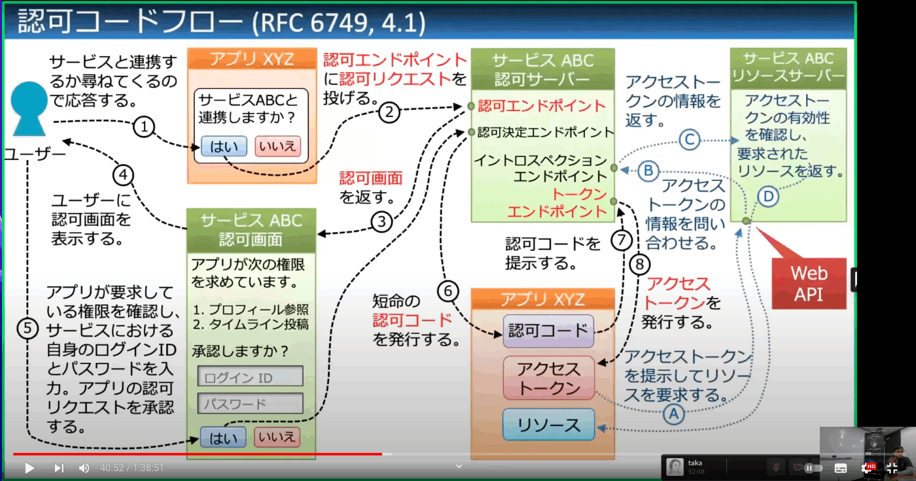Click the play button in the video player

pos(29,468)
